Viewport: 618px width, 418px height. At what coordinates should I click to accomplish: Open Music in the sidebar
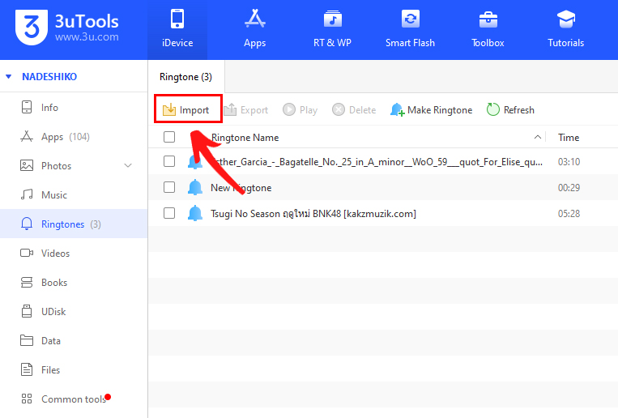tap(74, 194)
